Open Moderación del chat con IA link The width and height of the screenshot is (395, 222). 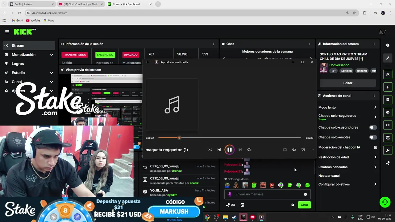(347, 147)
